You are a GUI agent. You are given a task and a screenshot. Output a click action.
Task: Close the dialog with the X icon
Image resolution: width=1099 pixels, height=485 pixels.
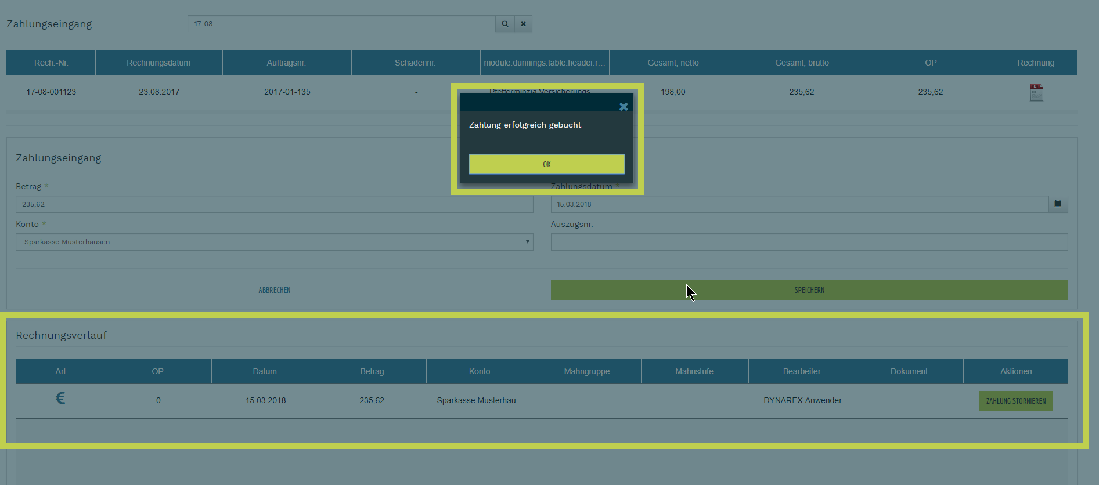pyautogui.click(x=624, y=107)
